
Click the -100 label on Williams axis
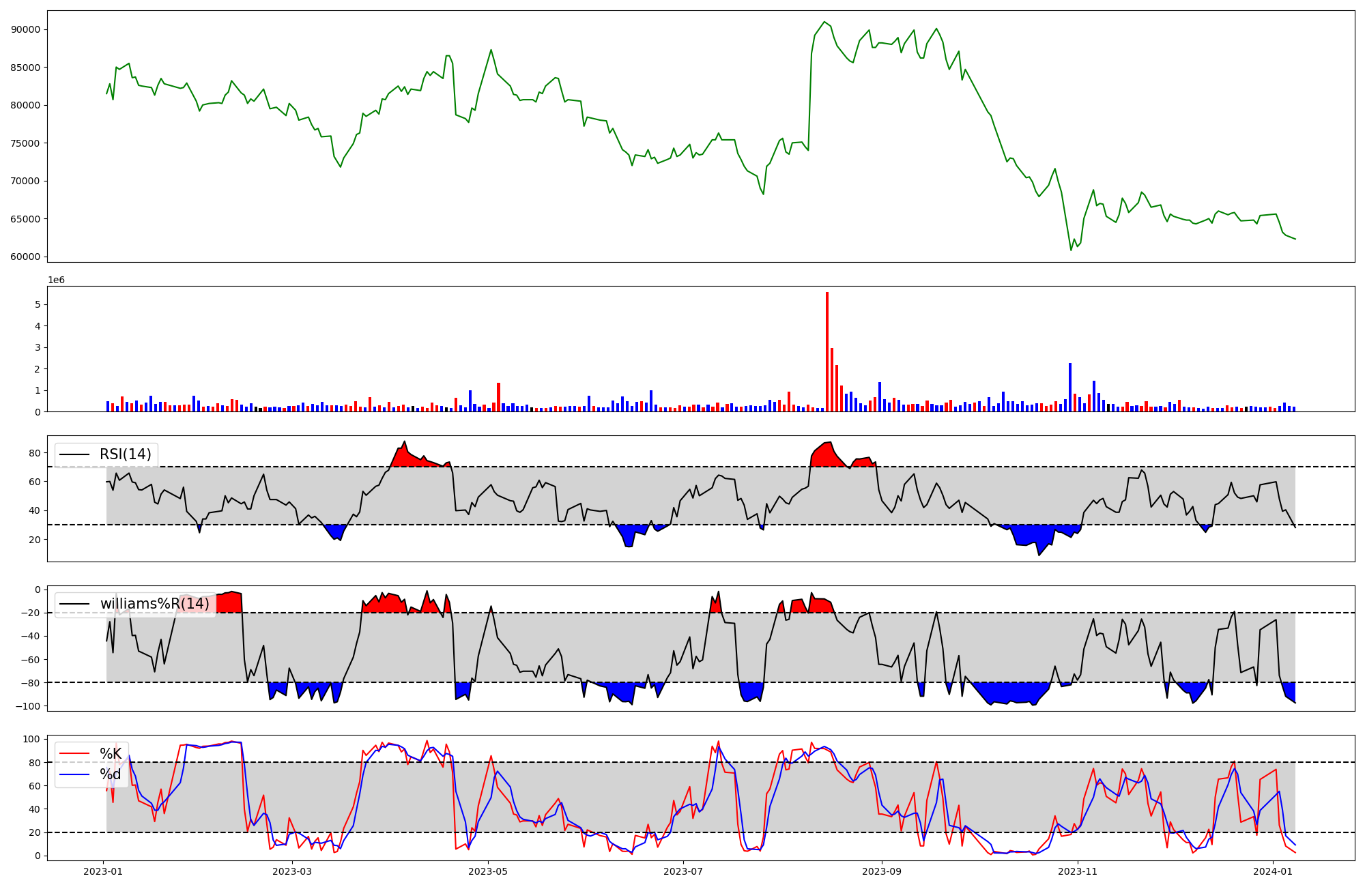click(29, 706)
